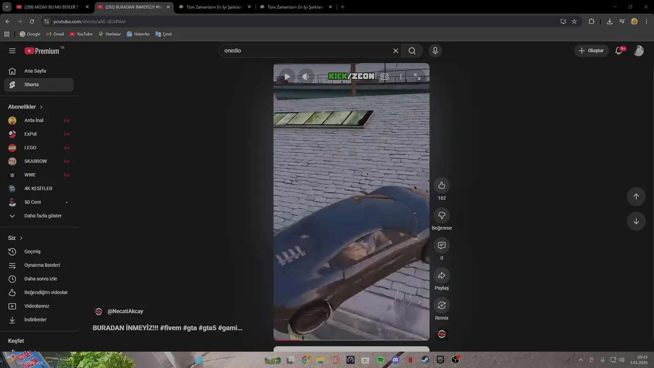Open Oynatma listeleri playlists

[39, 265]
